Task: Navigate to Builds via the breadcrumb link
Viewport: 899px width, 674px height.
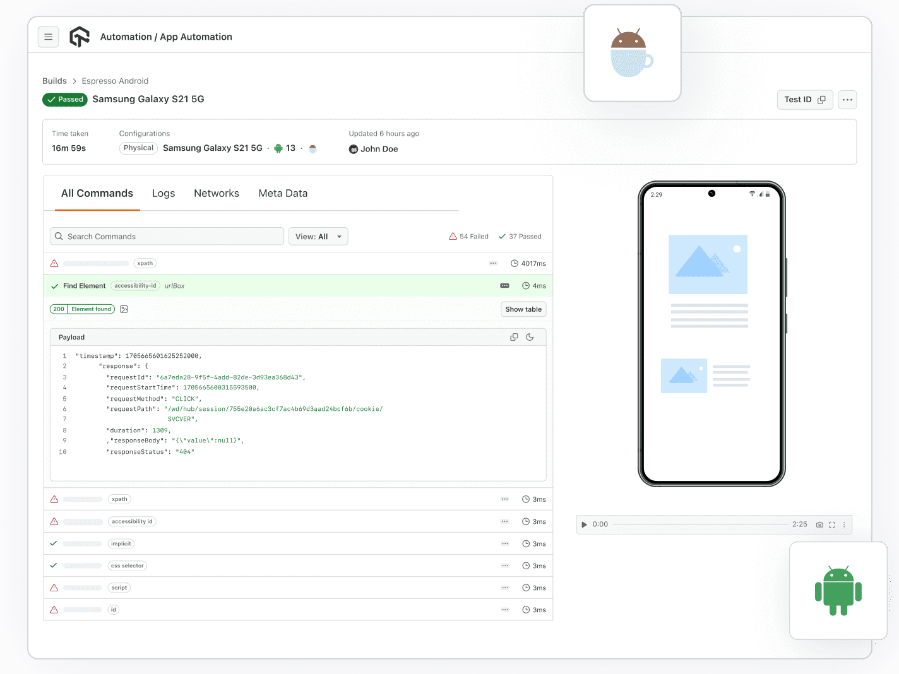Action: (54, 81)
